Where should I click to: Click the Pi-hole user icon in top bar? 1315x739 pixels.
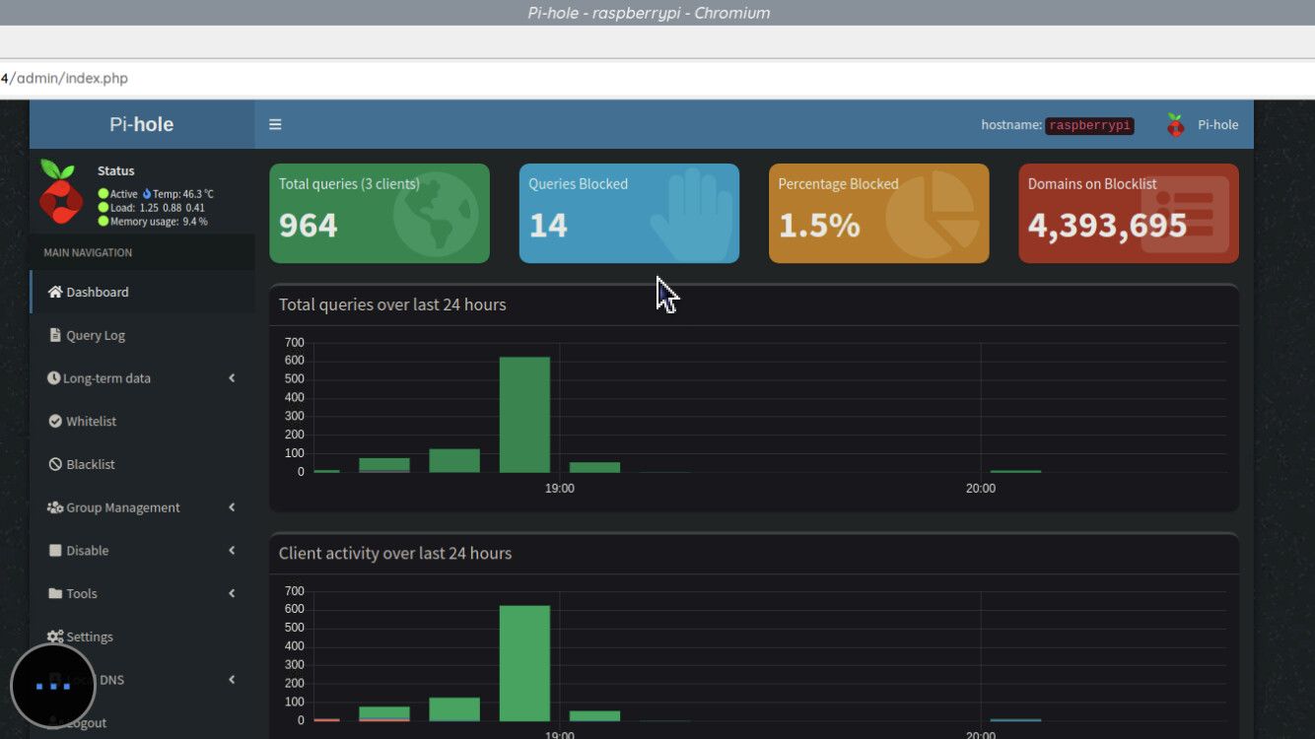pos(1175,124)
